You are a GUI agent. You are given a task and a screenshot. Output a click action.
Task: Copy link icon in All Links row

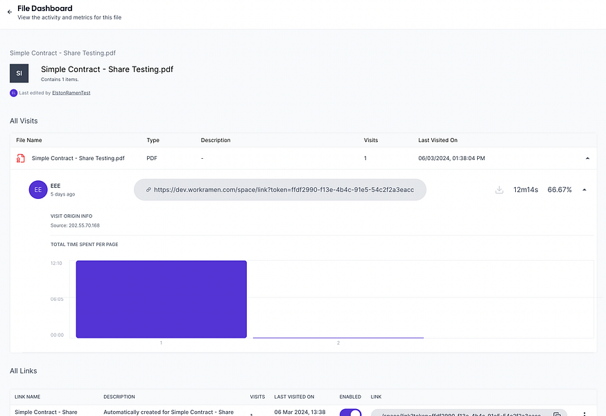(557, 414)
